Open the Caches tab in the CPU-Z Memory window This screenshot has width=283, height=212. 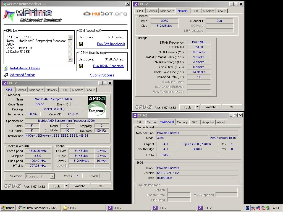click(x=152, y=11)
